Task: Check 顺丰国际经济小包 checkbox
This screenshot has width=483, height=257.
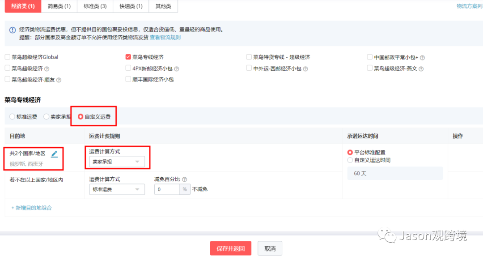Action: (128, 79)
